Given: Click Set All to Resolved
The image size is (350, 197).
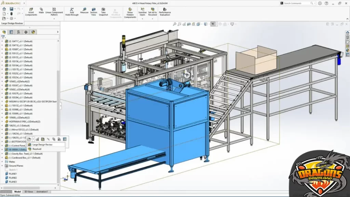Looking at the screenshot, I should (153, 11).
